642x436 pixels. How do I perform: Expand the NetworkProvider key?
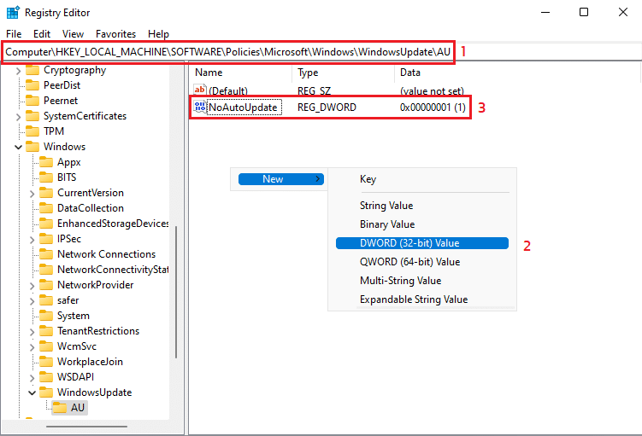click(32, 286)
